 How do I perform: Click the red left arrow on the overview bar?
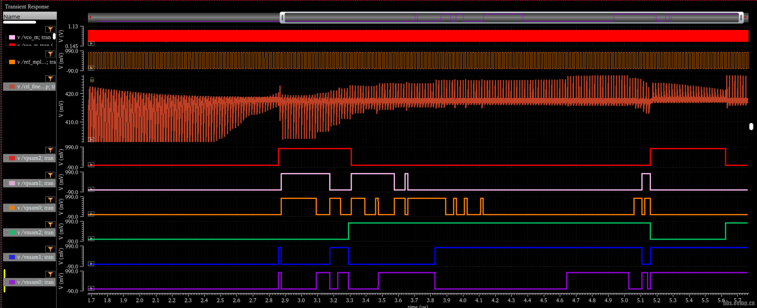click(90, 18)
